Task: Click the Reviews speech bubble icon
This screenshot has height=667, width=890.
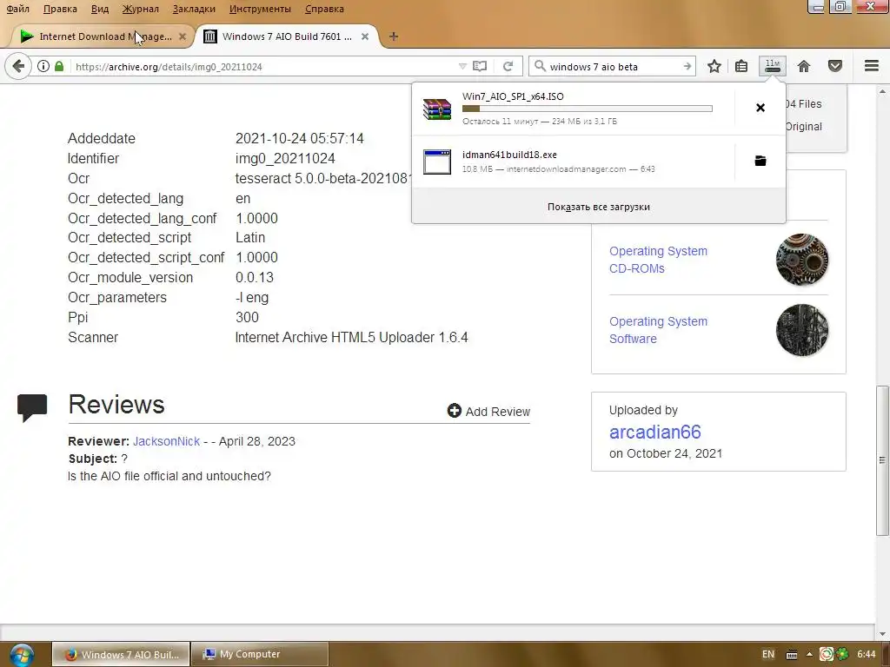Action: 32,408
